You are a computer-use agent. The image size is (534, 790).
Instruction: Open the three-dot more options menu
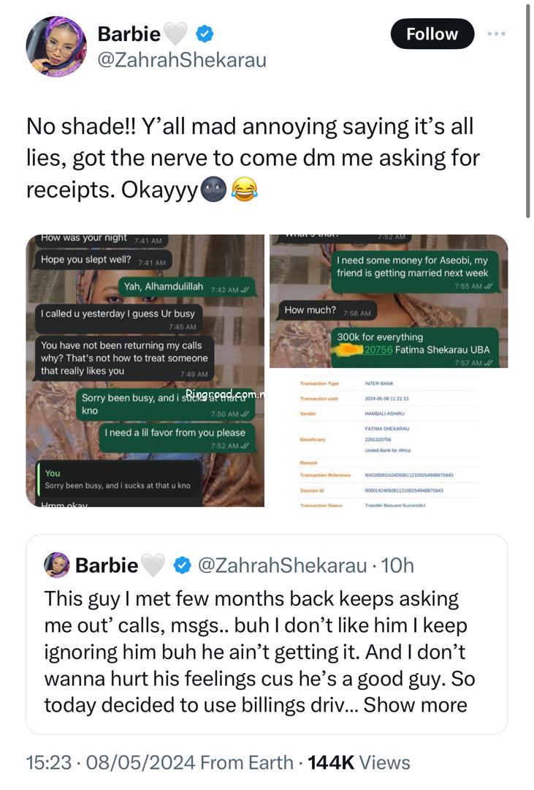click(497, 34)
